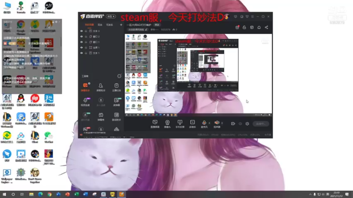Open the layout grid icon in header
This screenshot has width=353, height=198.
tap(252, 27)
